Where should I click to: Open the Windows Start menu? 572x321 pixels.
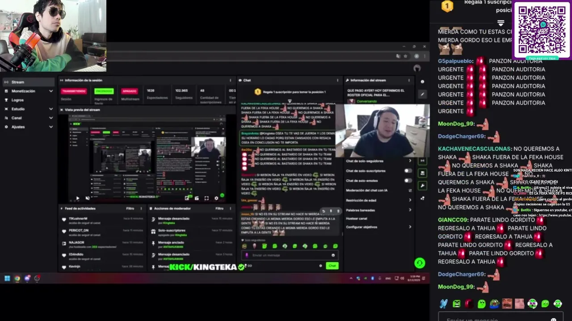pos(7,278)
